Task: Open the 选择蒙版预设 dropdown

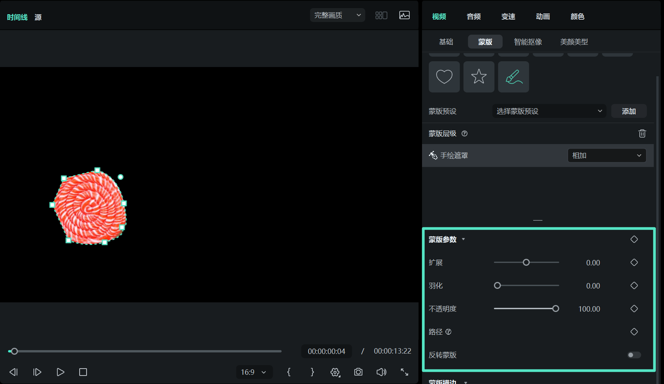Action: [549, 111]
